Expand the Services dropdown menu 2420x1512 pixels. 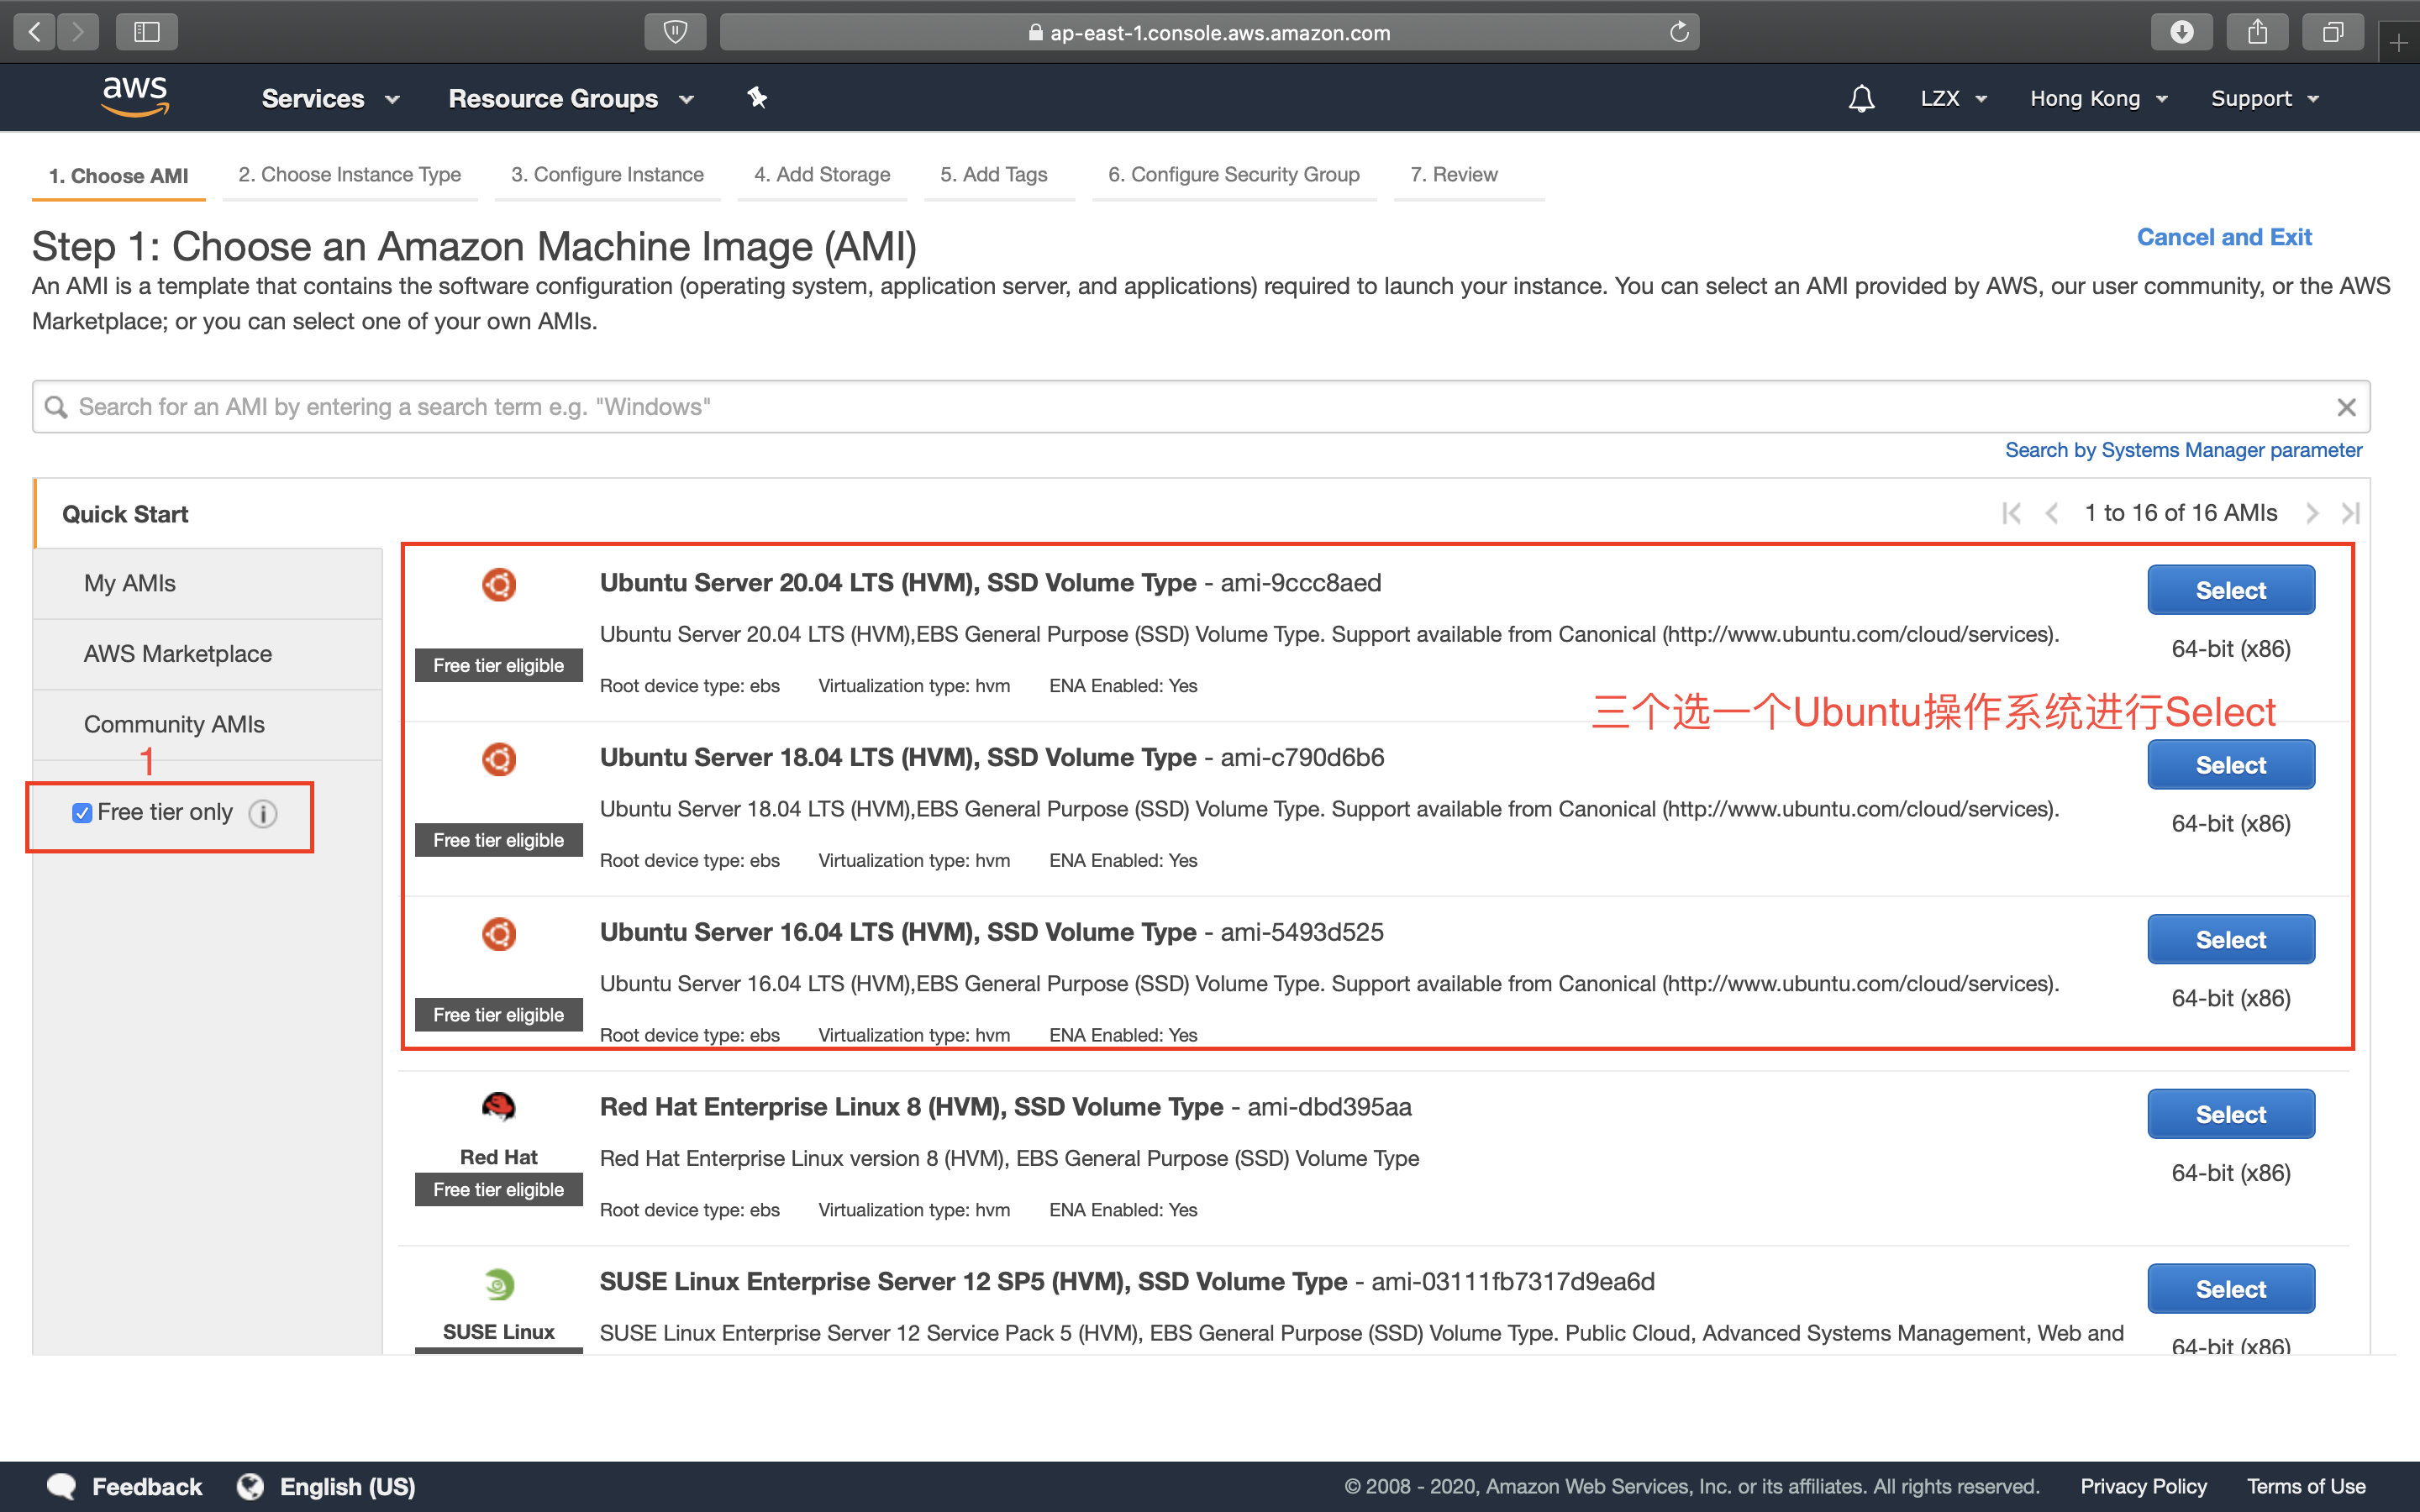click(x=330, y=98)
